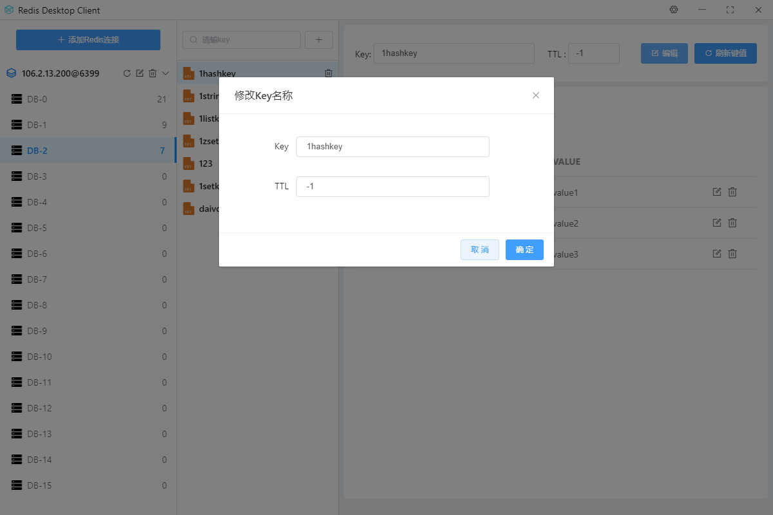The height and width of the screenshot is (515, 773).
Task: Click the plus button beside key search
Action: point(319,39)
